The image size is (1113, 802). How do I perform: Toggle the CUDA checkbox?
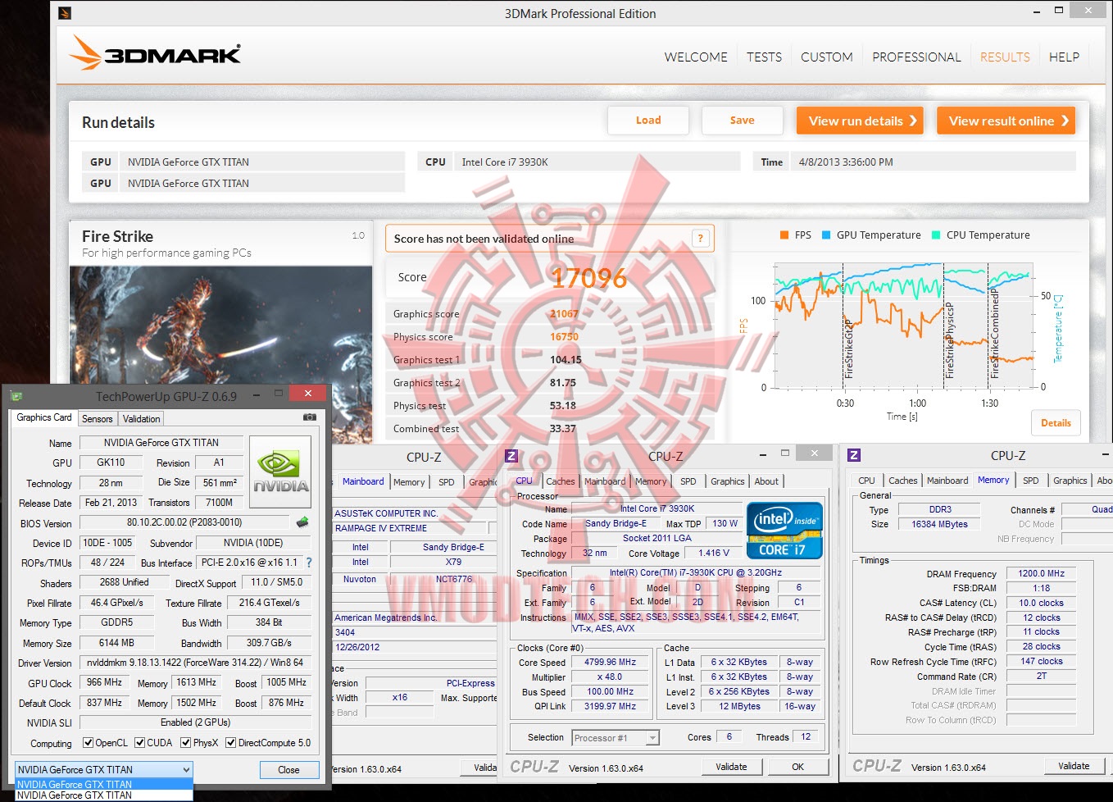click(x=140, y=743)
